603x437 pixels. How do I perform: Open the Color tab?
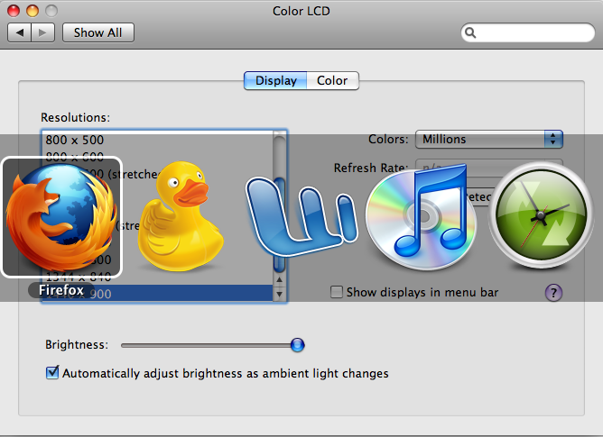point(333,80)
